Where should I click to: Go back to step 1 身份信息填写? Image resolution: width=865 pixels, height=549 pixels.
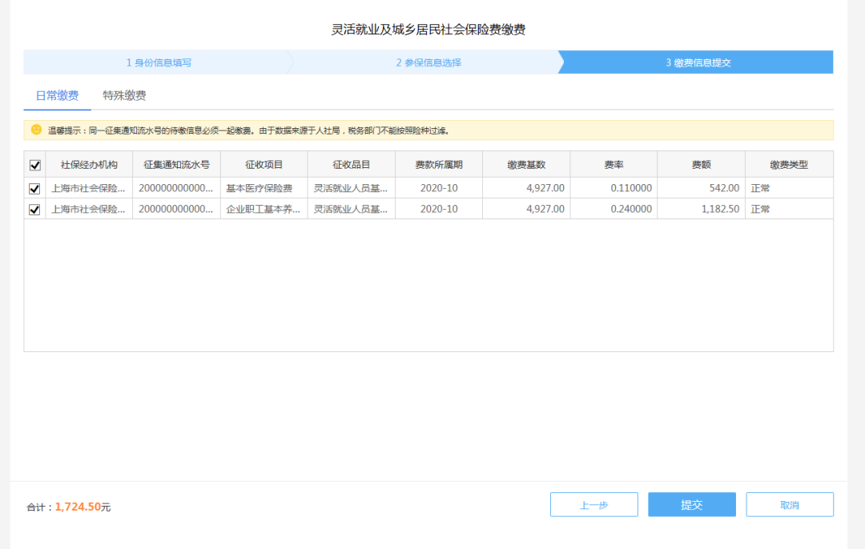156,62
